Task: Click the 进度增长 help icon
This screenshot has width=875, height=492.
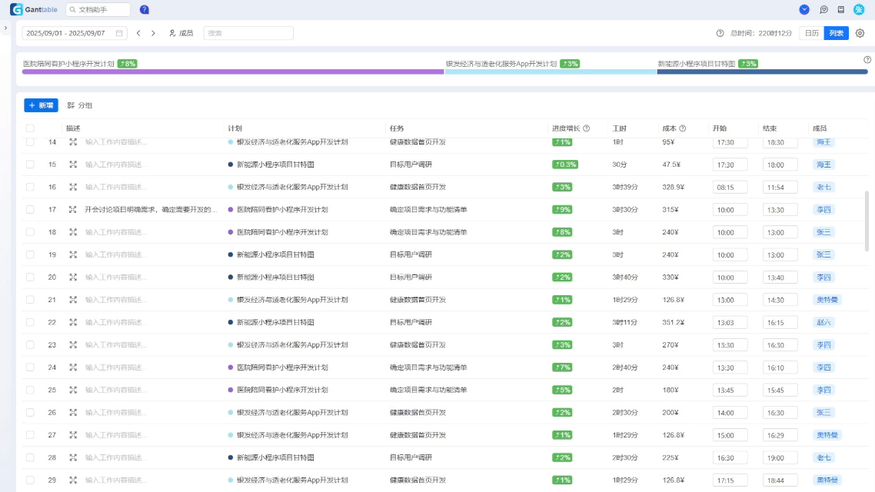Action: 586,128
